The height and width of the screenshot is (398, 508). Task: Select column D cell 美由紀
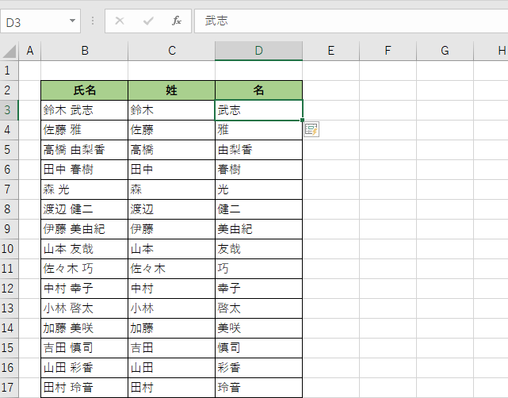coord(258,229)
